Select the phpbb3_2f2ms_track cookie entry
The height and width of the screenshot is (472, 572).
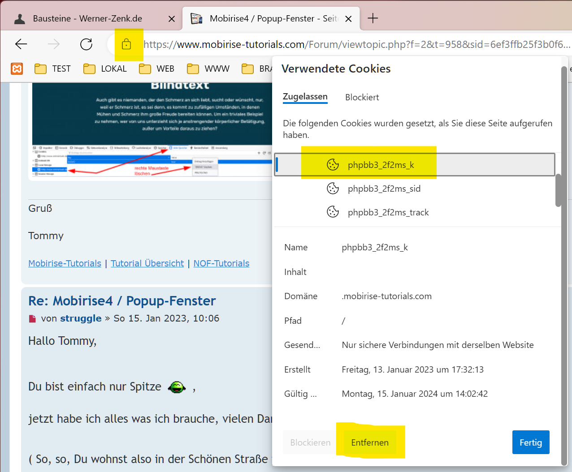coord(388,212)
